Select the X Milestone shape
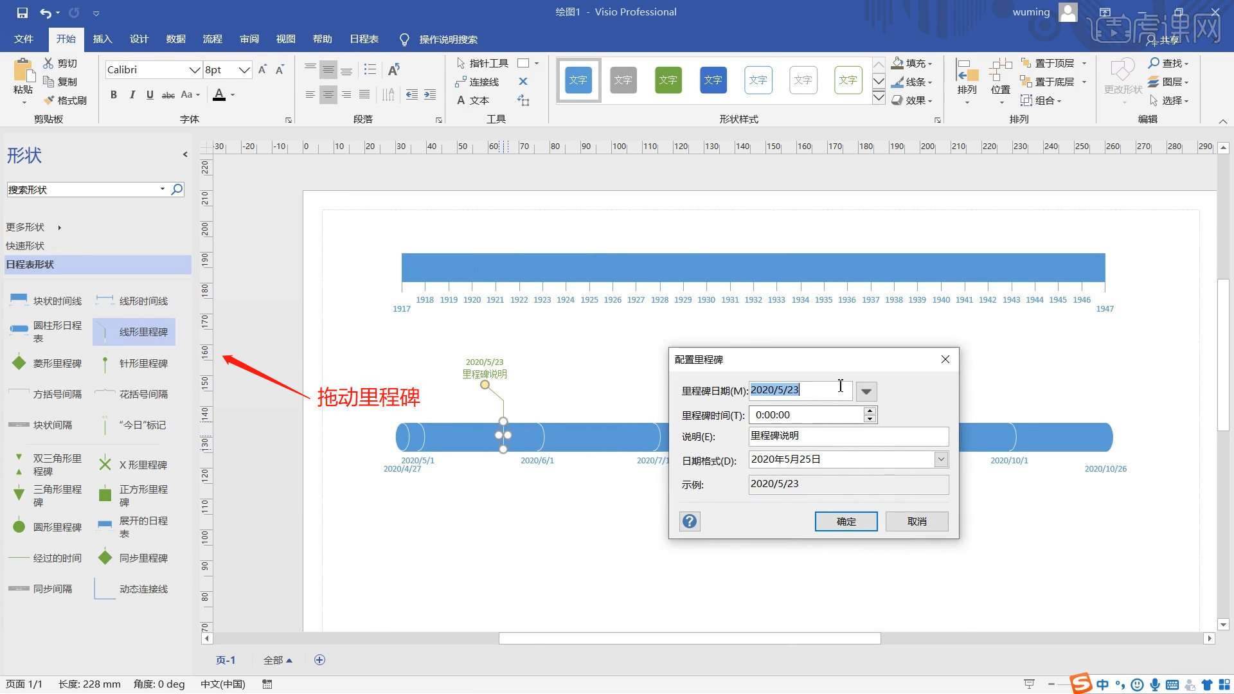1234x694 pixels. [134, 465]
